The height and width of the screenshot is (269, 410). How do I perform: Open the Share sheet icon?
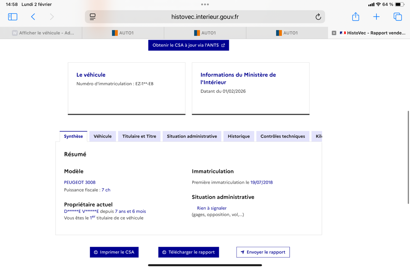click(x=355, y=17)
